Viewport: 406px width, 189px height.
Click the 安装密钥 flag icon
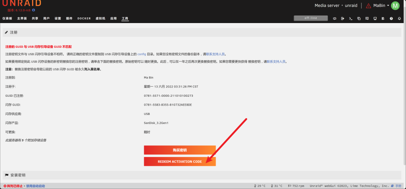(7, 175)
